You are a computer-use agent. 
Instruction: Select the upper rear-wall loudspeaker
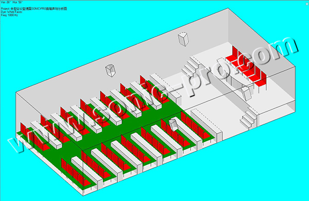[183, 39]
